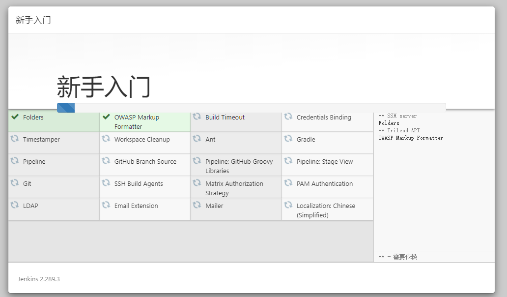Click the '** - 需要依赖' legend text
The image size is (507, 297).
click(x=397, y=257)
